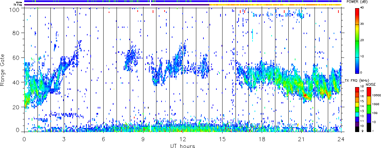Click the 1000 label on NOISE legend
381x148 pixels.
click(376, 104)
